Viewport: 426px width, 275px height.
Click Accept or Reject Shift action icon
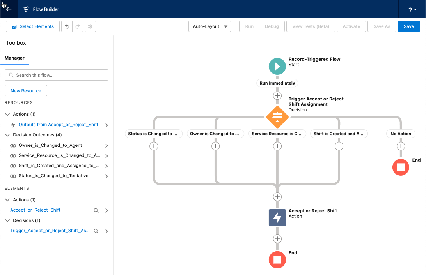277,217
